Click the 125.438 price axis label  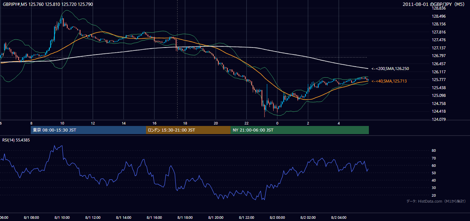pos(438,88)
